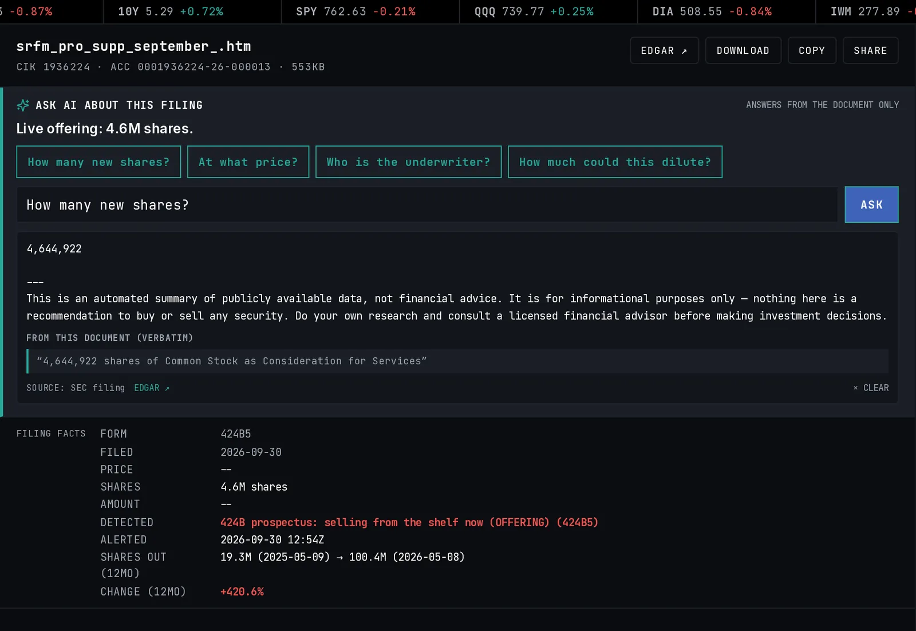Click the red 424B prospectus detected text

[409, 523]
